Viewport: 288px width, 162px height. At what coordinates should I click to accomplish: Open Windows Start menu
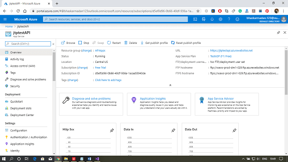click(3, 159)
